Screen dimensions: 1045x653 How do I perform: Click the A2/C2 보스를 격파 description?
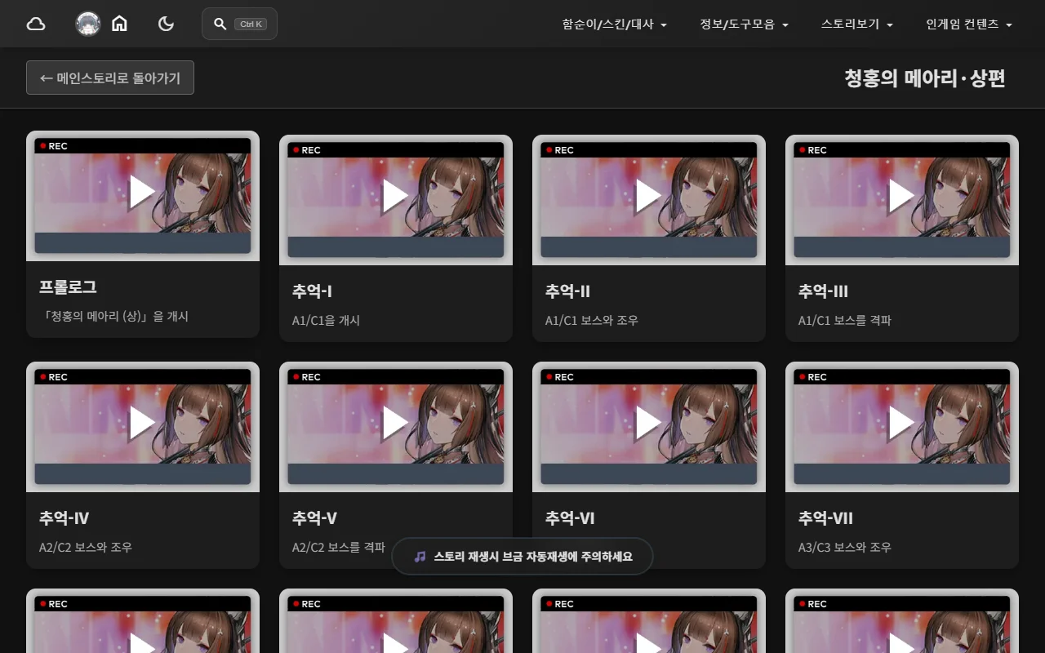point(338,547)
